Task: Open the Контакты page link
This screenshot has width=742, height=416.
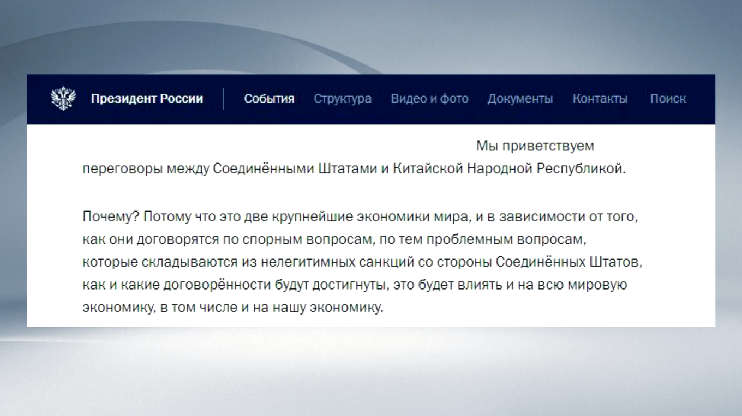Action: click(600, 99)
